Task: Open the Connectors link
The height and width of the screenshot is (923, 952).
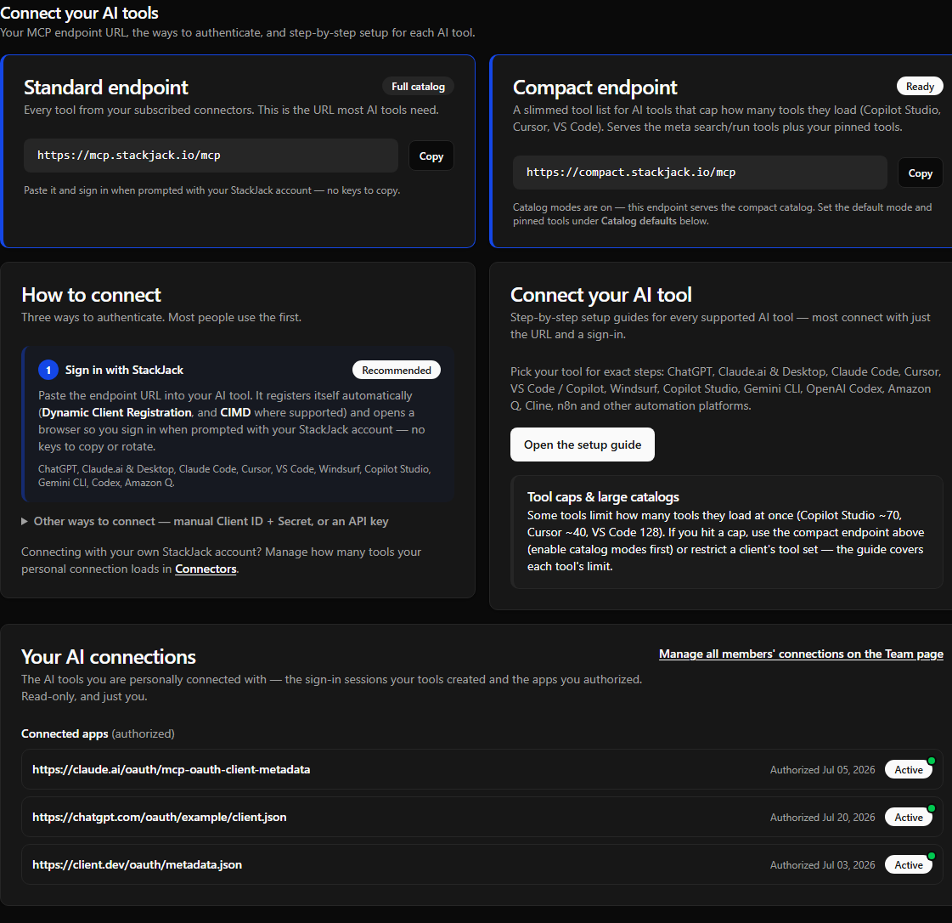Action: [206, 569]
